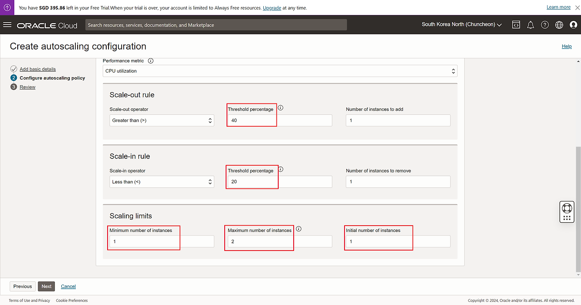Screen dimensions: 581x305
Task: Click the upgrade arrow icon in banner
Action: tap(7, 8)
